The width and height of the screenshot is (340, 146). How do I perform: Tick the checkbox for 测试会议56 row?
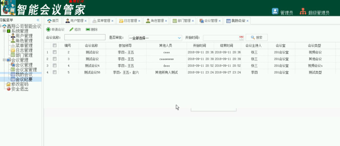(55, 72)
